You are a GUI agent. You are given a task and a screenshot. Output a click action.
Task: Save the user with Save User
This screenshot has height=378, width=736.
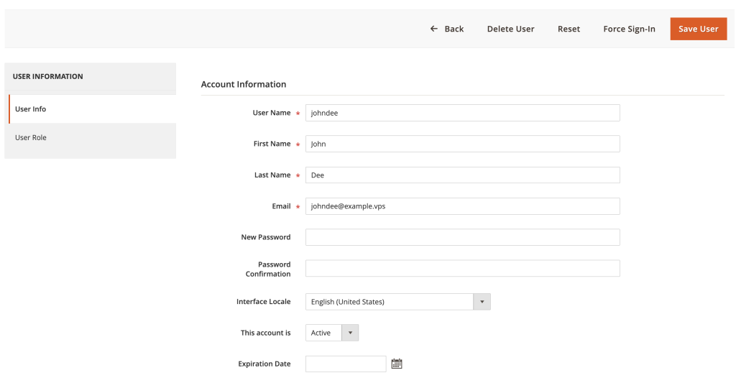point(698,29)
